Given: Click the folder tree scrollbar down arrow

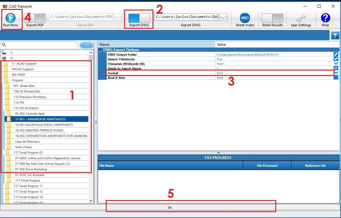Looking at the screenshot, I should [91, 201].
